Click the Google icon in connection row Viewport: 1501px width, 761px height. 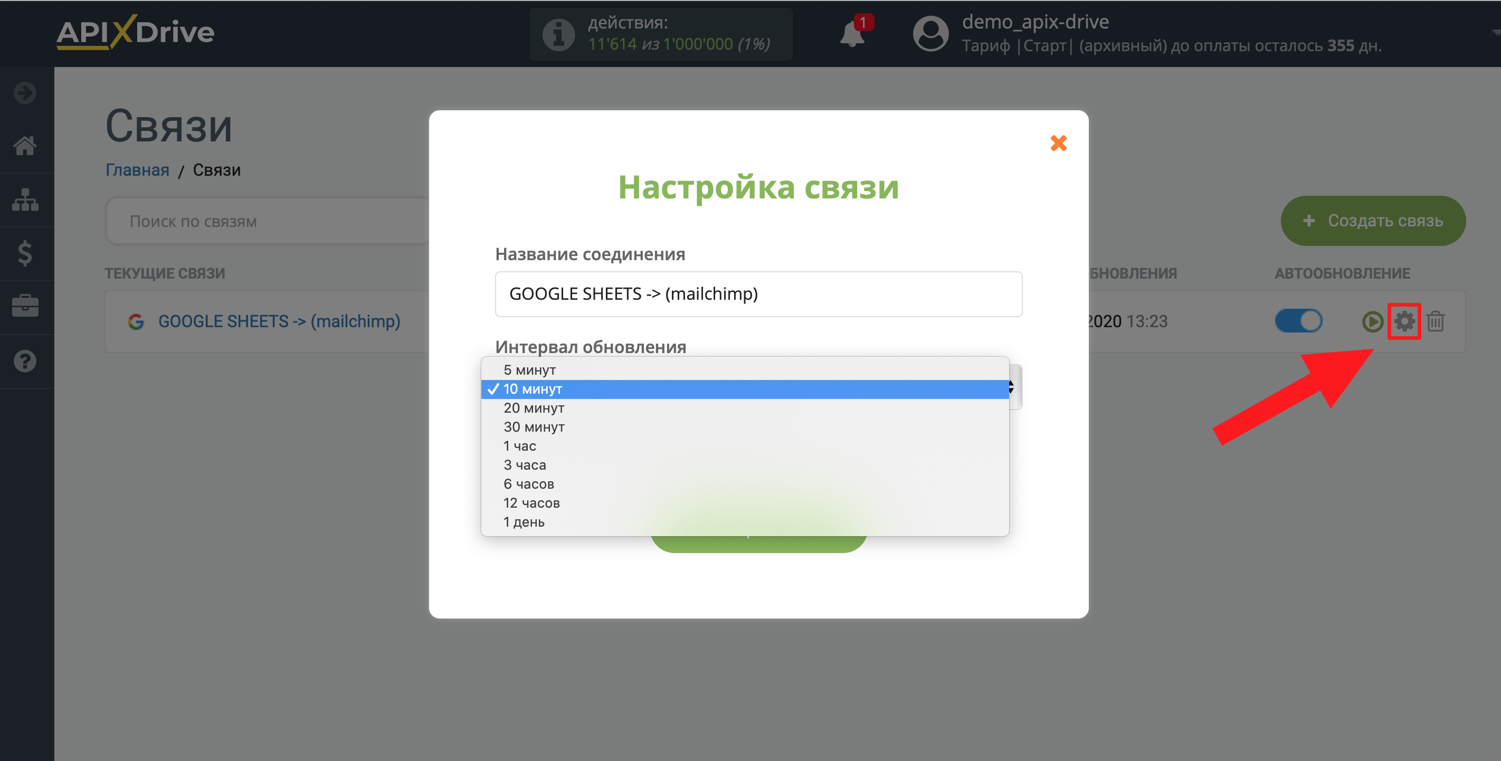coord(136,321)
